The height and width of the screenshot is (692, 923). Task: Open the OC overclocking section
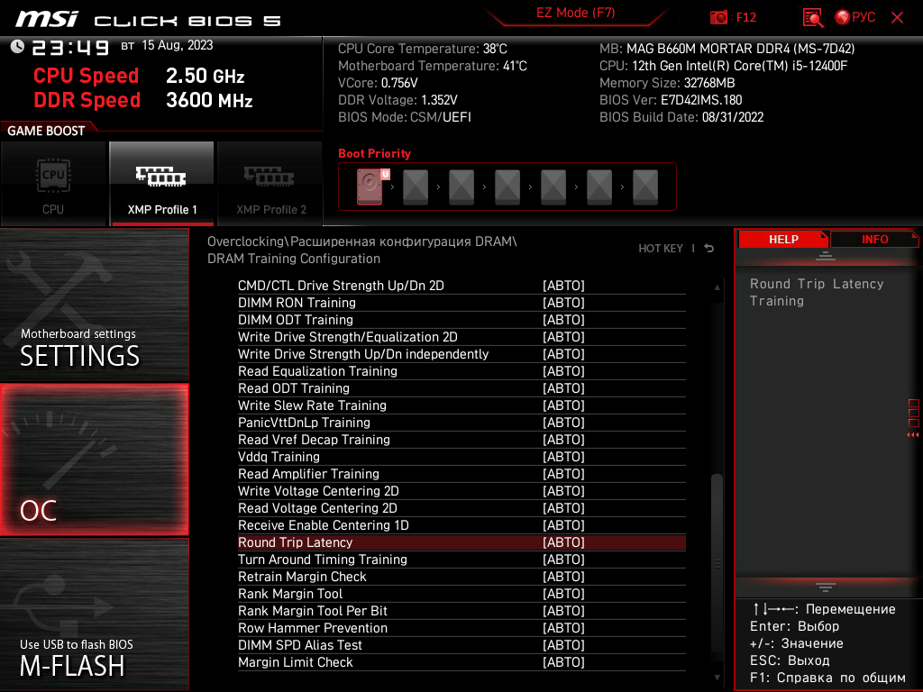click(94, 460)
